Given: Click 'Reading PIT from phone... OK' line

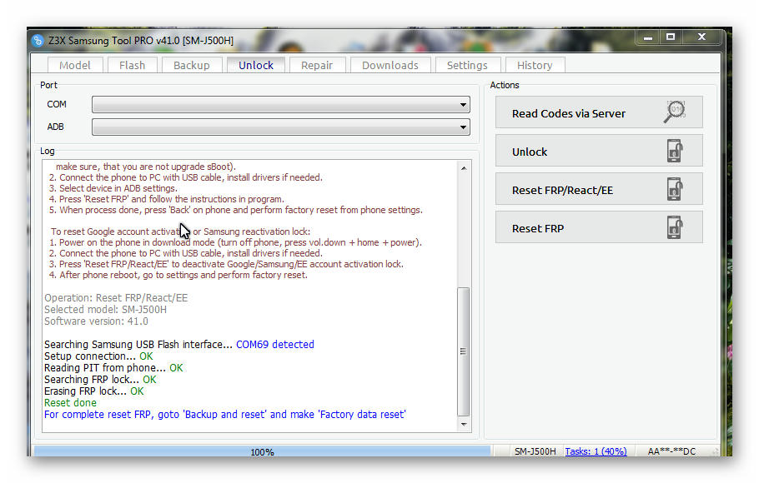Looking at the screenshot, I should tap(113, 368).
